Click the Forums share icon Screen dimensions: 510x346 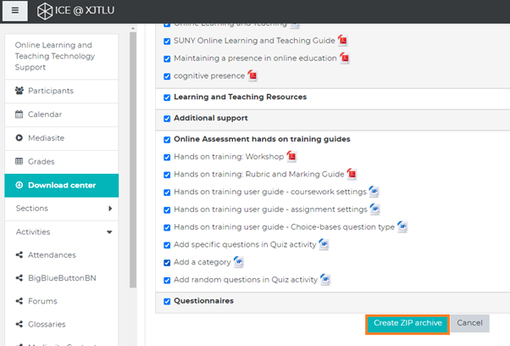[x=19, y=301]
